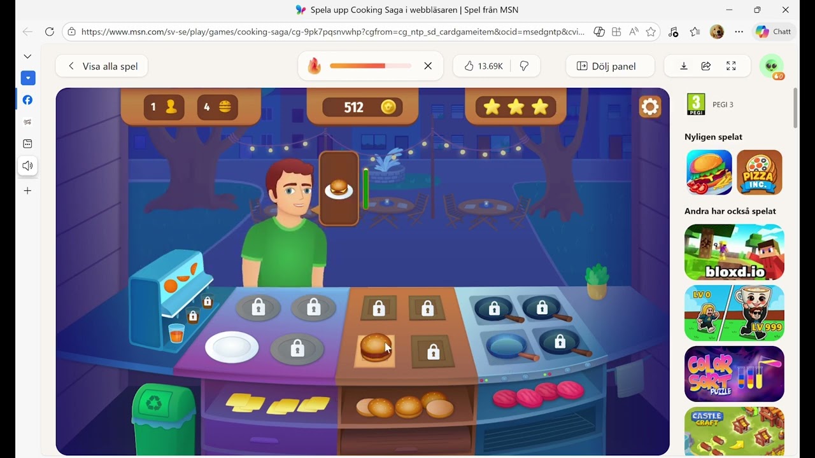Add a sidebar item with plus

(x=27, y=190)
